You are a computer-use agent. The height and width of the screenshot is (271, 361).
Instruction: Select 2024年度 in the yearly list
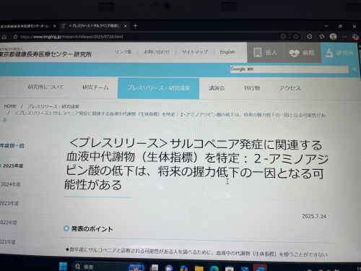[11, 184]
